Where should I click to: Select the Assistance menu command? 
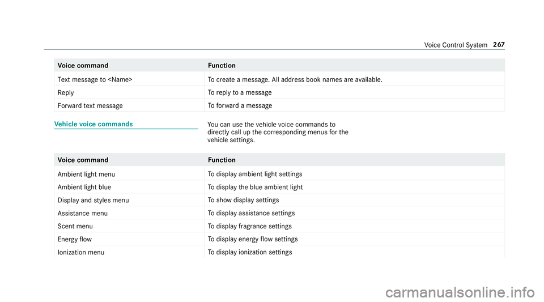83,213
